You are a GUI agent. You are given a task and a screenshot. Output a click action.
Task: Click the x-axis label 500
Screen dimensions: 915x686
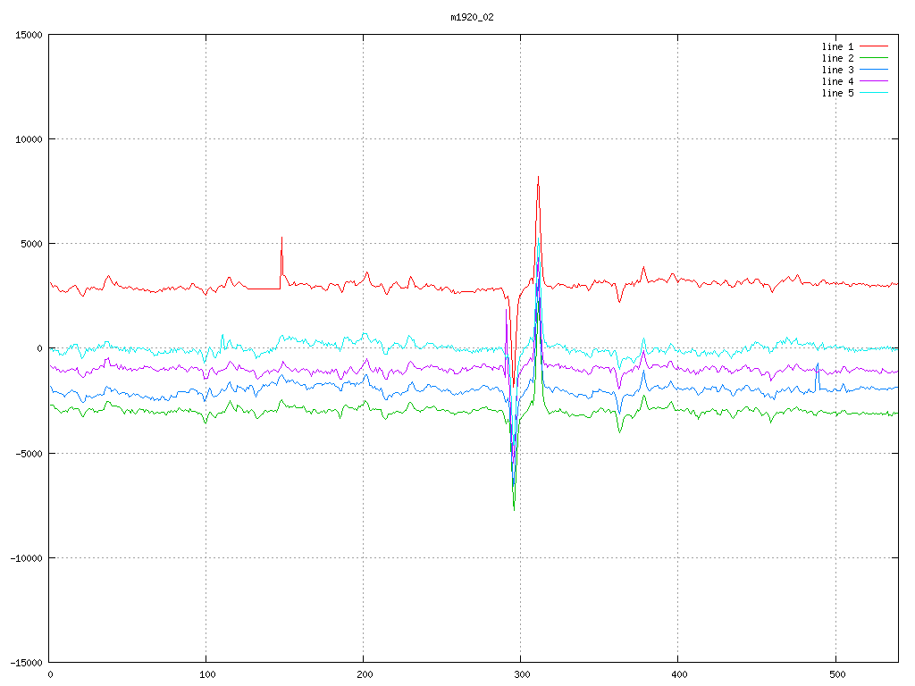click(837, 675)
